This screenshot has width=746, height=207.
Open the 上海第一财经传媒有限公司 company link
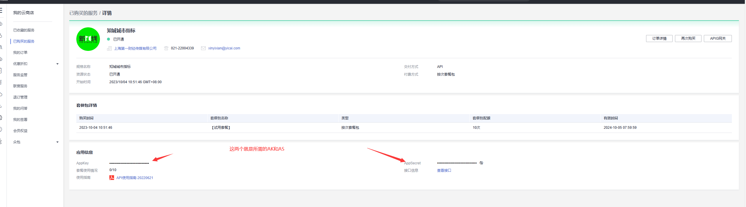(135, 49)
